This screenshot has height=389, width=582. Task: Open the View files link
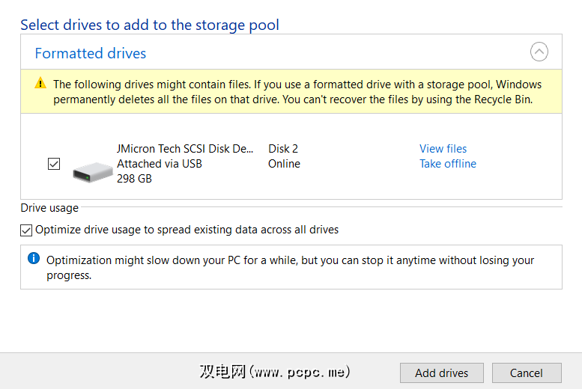(x=443, y=149)
